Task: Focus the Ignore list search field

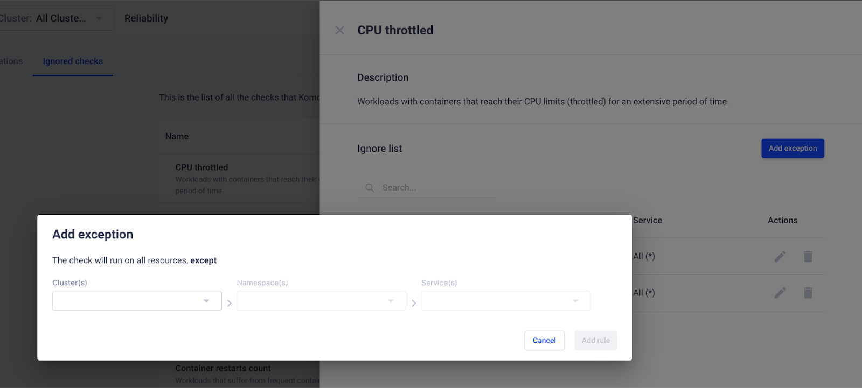Action: [x=427, y=188]
